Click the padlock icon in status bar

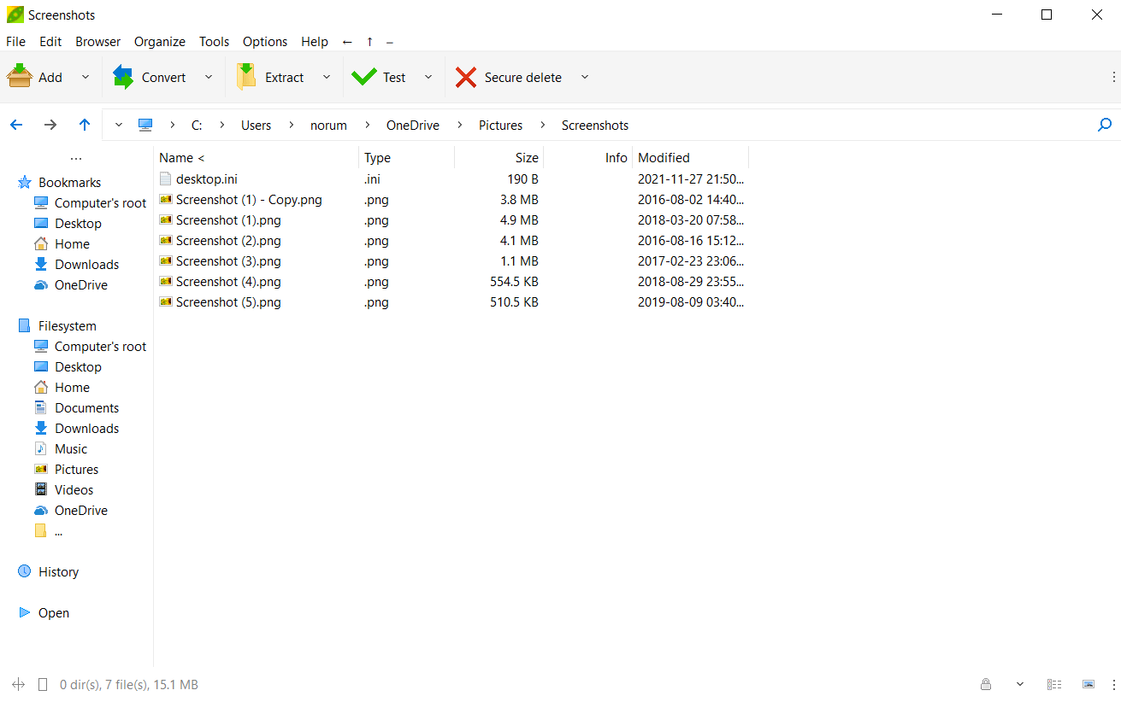coord(985,684)
